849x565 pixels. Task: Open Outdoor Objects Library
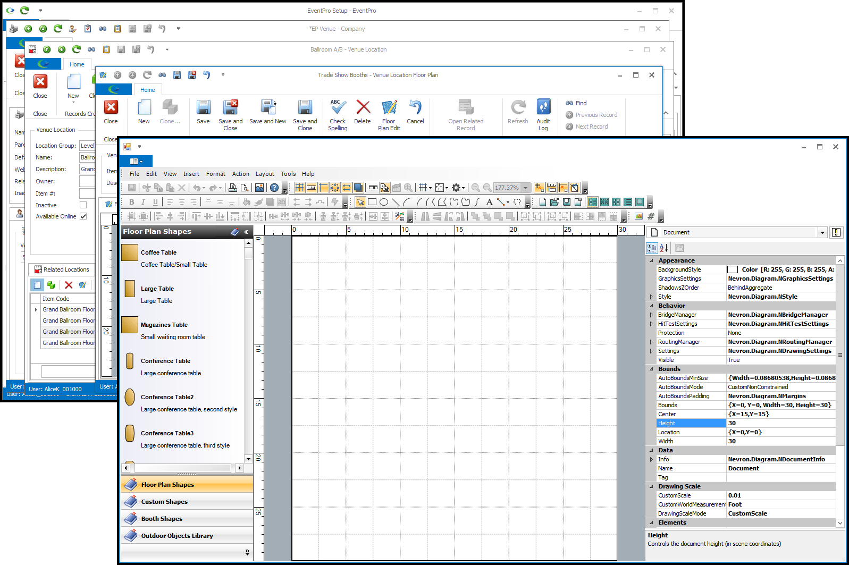187,536
